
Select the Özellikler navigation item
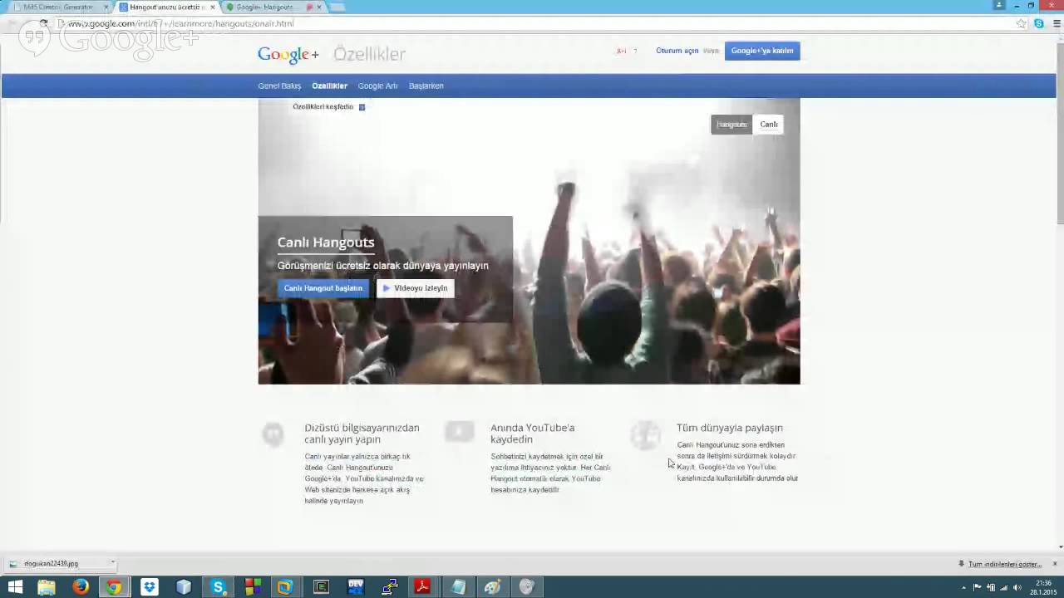point(330,86)
